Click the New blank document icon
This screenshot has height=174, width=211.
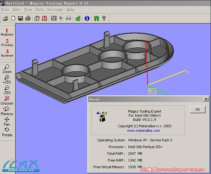(13, 18)
